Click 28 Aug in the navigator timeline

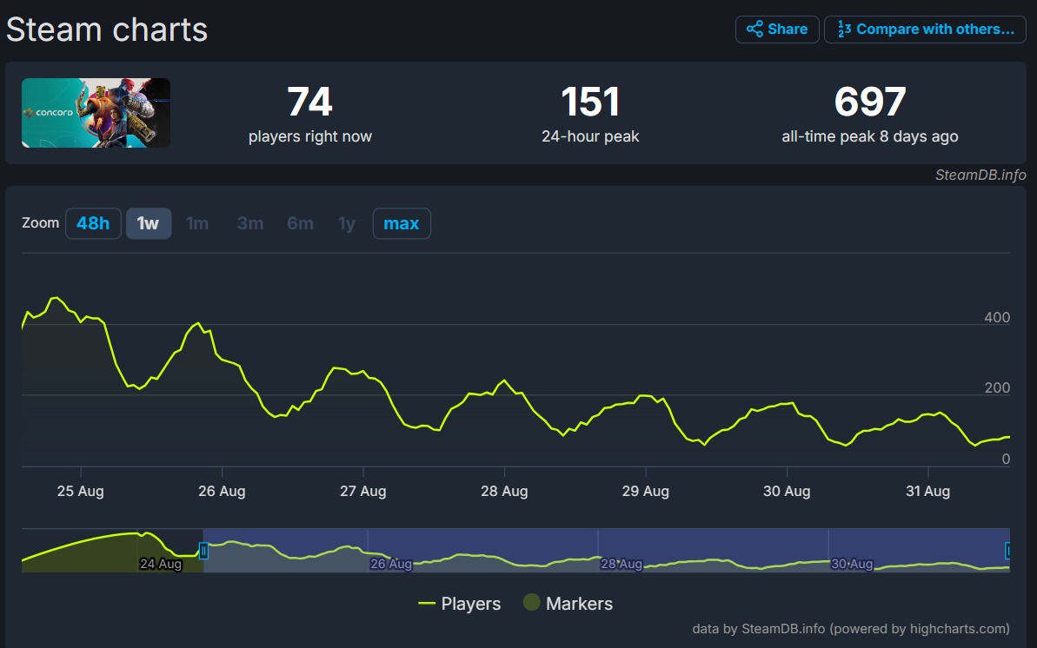(621, 564)
